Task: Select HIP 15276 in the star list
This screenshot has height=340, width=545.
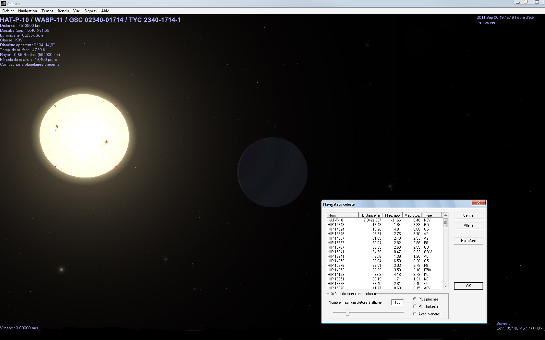Action: pyautogui.click(x=384, y=266)
